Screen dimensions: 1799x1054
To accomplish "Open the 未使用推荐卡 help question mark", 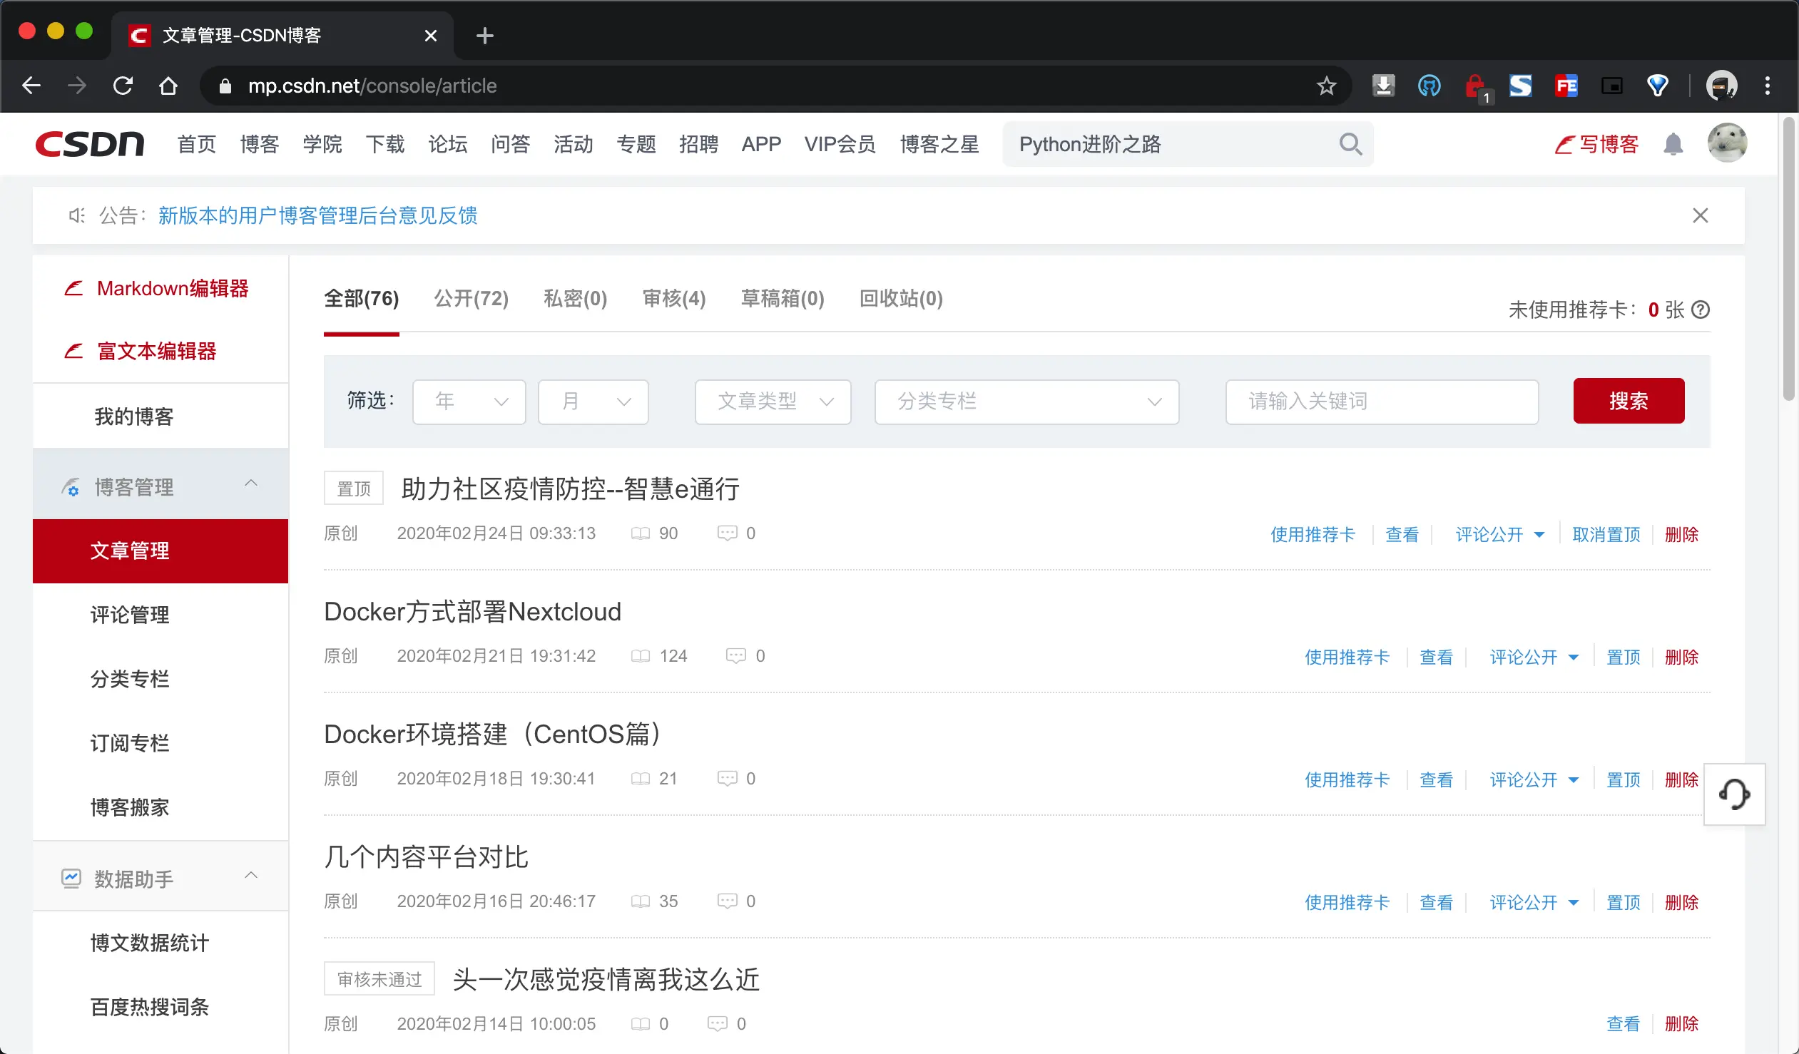I will tap(1702, 309).
